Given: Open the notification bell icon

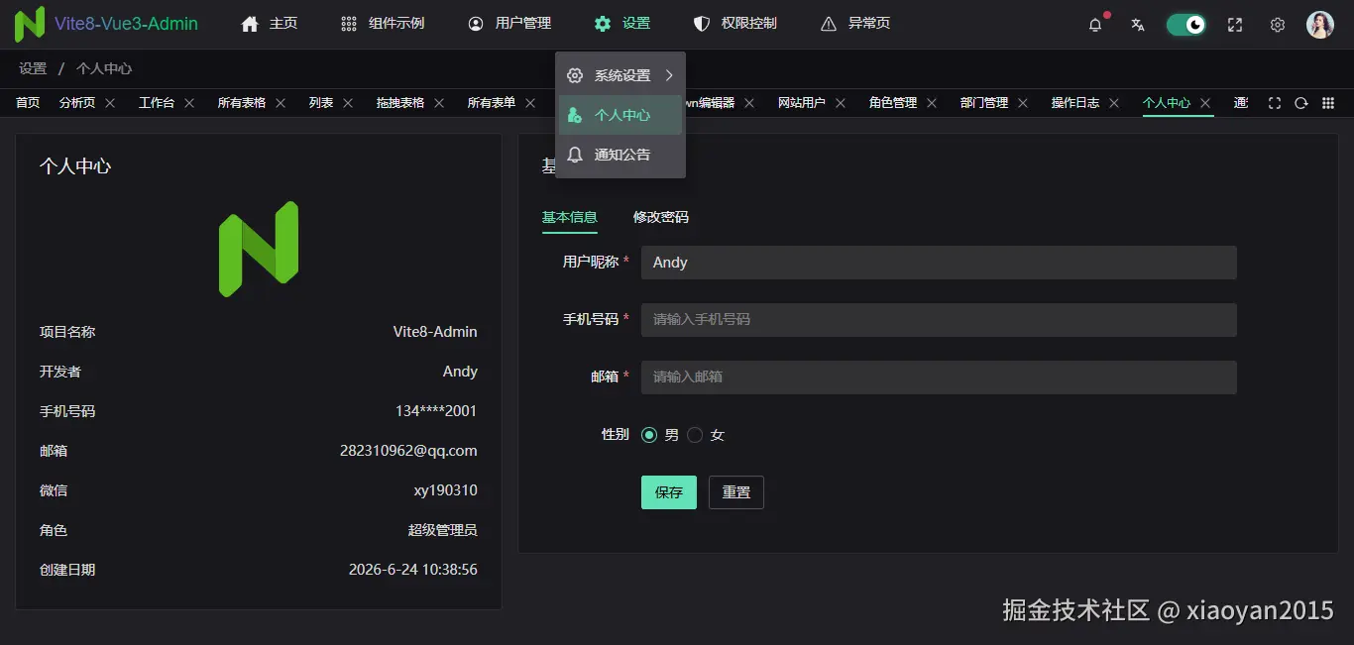Looking at the screenshot, I should tap(1095, 25).
